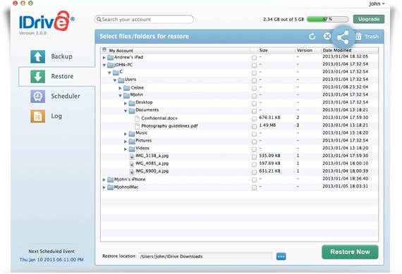
Task: Check the Confidential.docx row checkbox
Action: 254,119
